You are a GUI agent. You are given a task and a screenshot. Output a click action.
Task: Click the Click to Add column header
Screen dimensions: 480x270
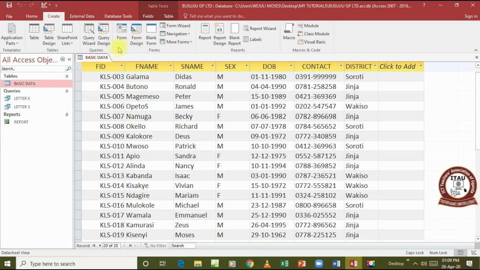401,66
